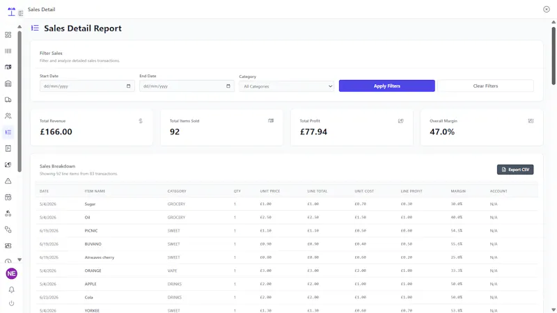557x313 pixels.
Task: Click the ITEM NAME column header
Action: click(x=95, y=191)
